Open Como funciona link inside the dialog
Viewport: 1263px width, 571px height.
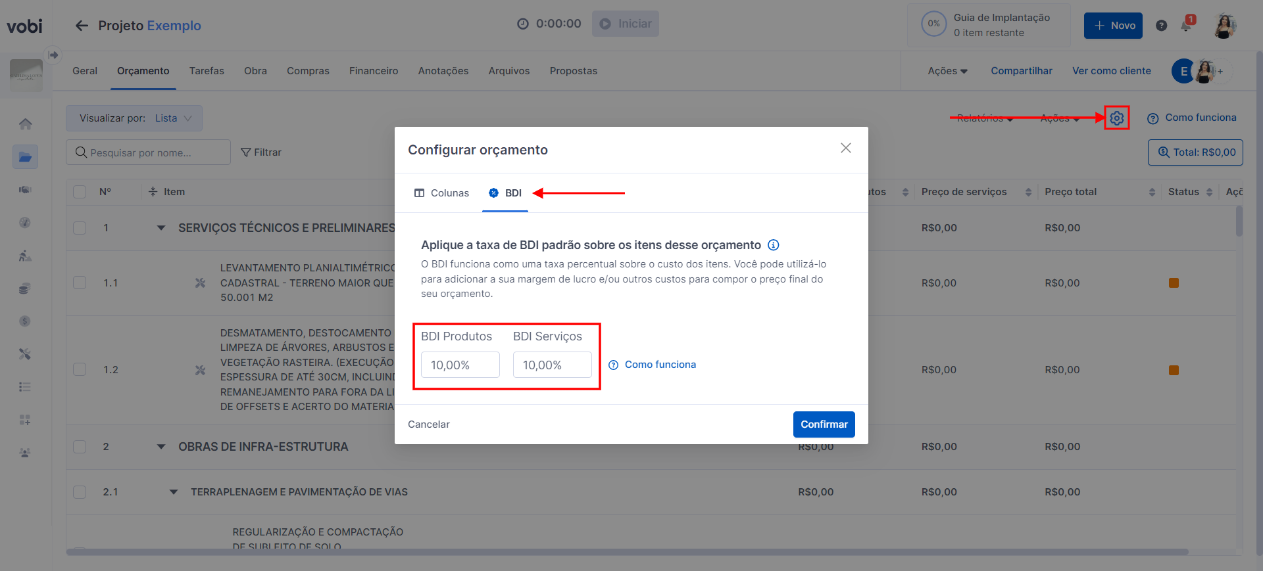point(653,365)
